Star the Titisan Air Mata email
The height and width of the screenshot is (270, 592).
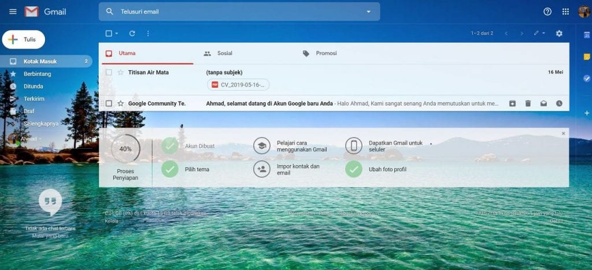(x=120, y=72)
